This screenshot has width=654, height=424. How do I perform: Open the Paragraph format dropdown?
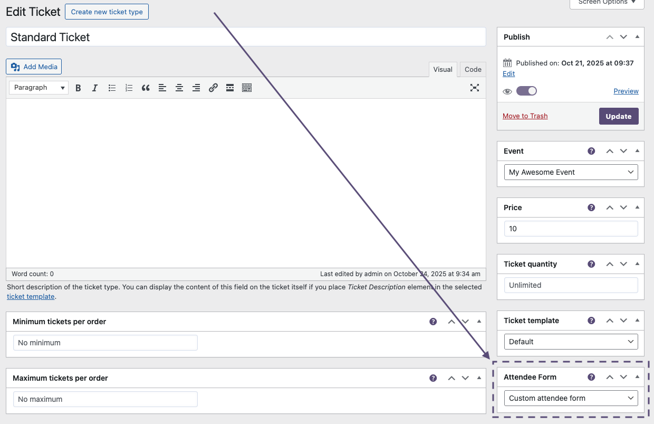pyautogui.click(x=39, y=88)
